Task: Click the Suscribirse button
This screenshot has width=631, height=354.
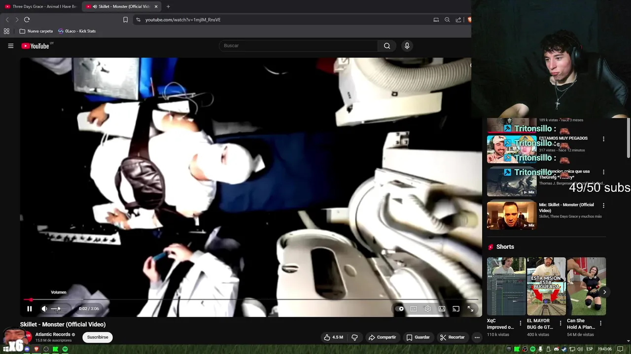Action: point(98,337)
